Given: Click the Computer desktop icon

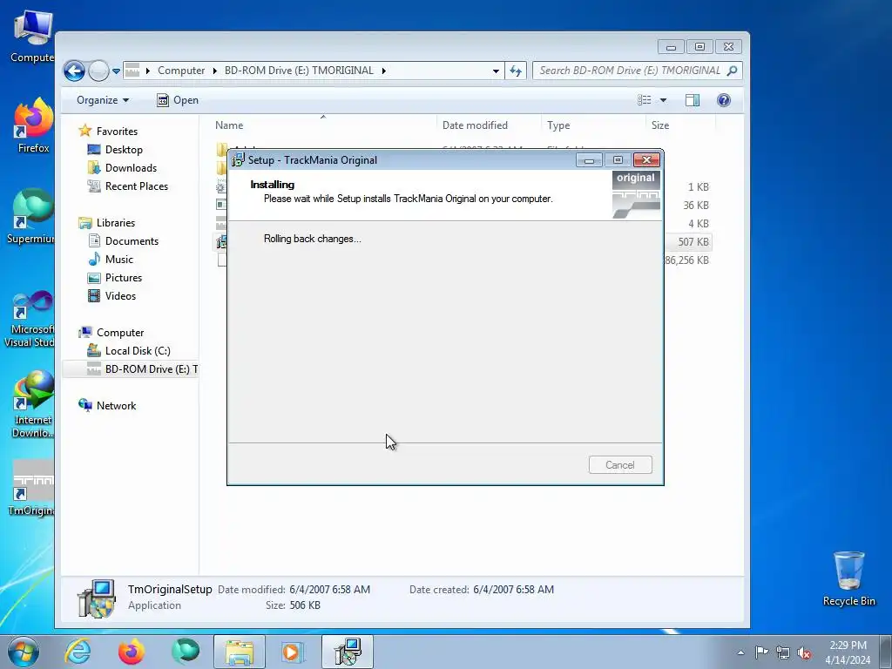Looking at the screenshot, I should (x=33, y=37).
